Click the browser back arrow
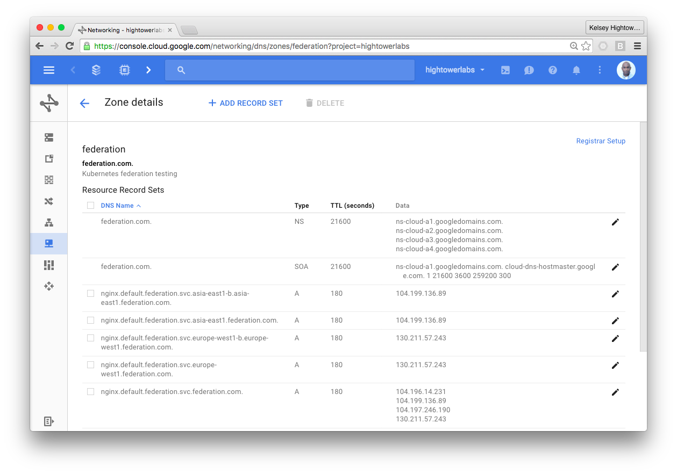The width and height of the screenshot is (677, 474). click(x=39, y=46)
